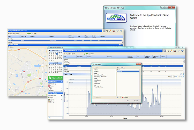Click the search field at sidebar bottom
This screenshot has width=194, height=130.
pyautogui.click(x=57, y=118)
